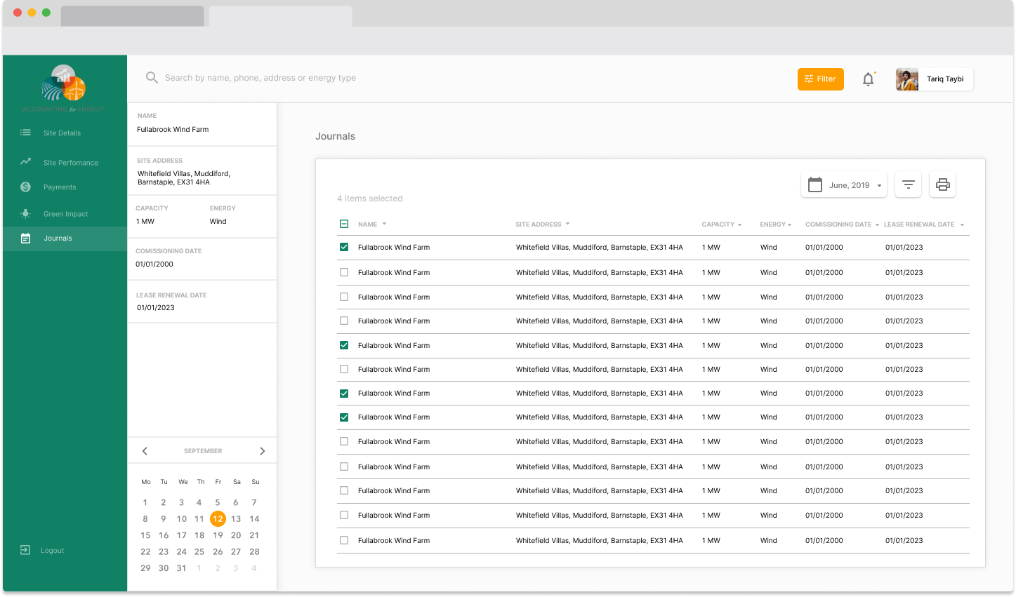The image size is (1016, 597).
Task: Open notifications bell
Action: coord(869,79)
